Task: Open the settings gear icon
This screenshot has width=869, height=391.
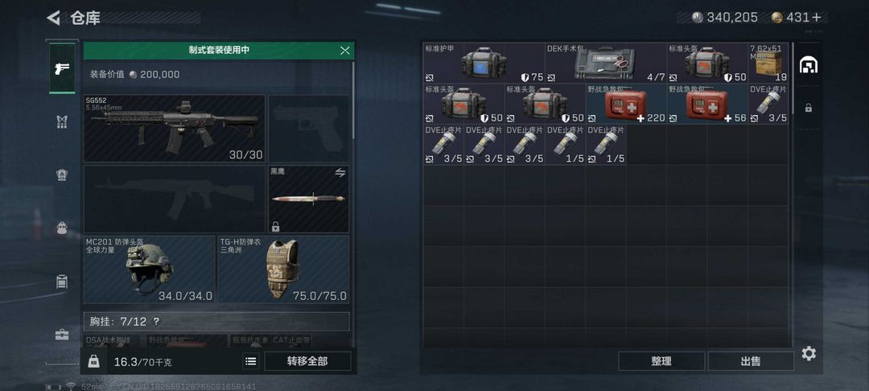Action: (x=809, y=353)
